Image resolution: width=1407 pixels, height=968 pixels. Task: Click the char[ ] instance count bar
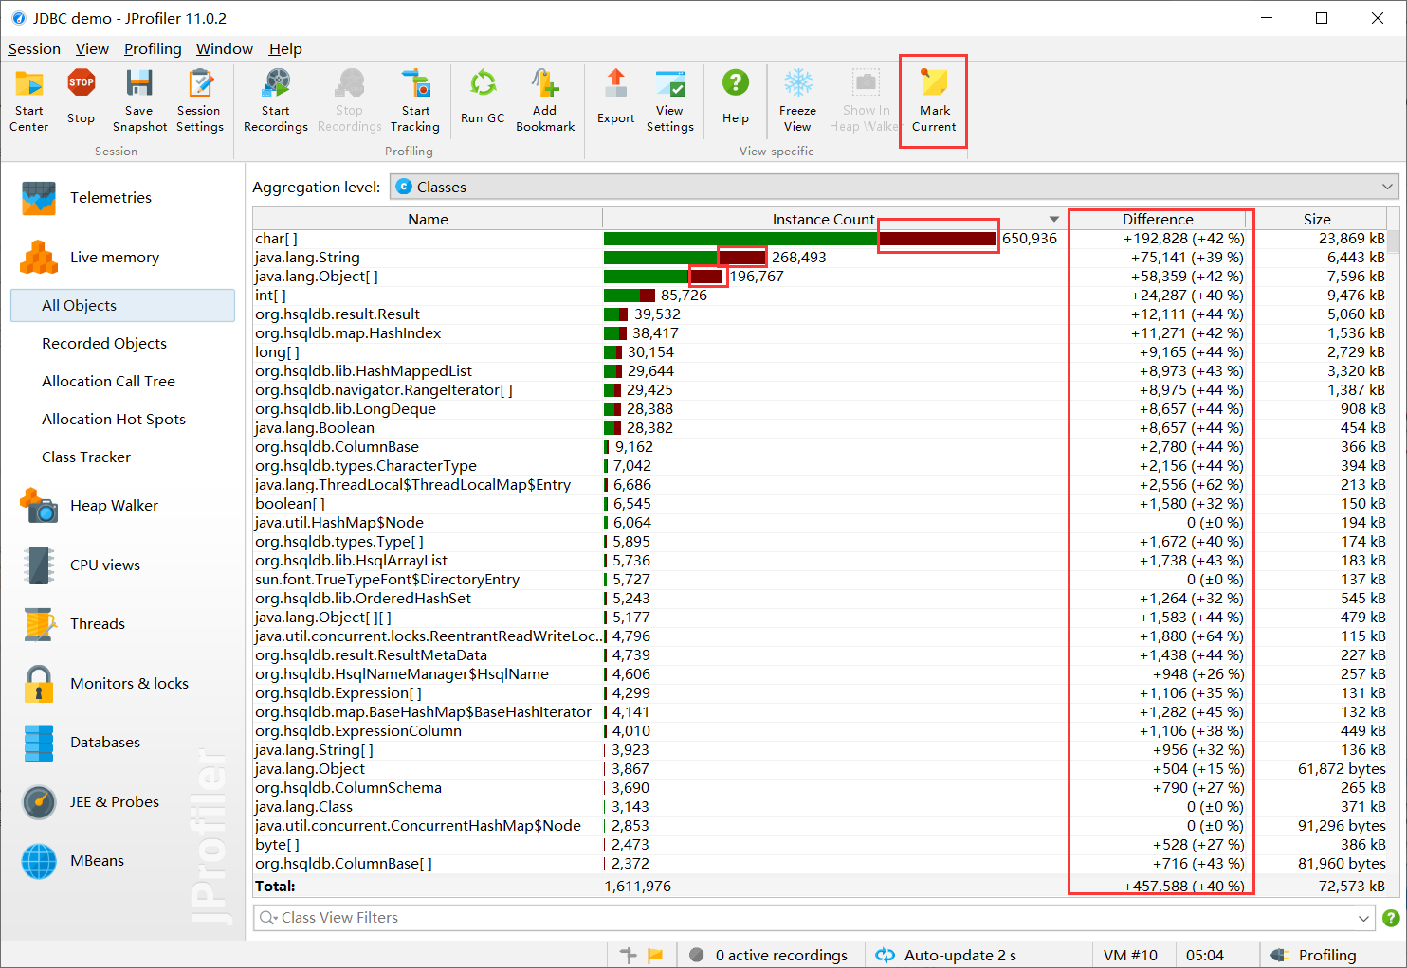(800, 239)
